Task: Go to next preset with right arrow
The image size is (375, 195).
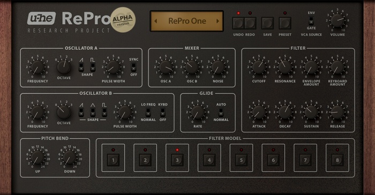Action: point(217,21)
